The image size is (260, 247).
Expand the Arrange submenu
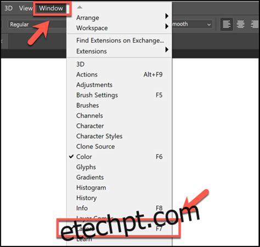120,18
